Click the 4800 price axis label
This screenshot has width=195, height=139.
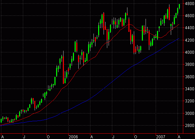click(x=190, y=4)
